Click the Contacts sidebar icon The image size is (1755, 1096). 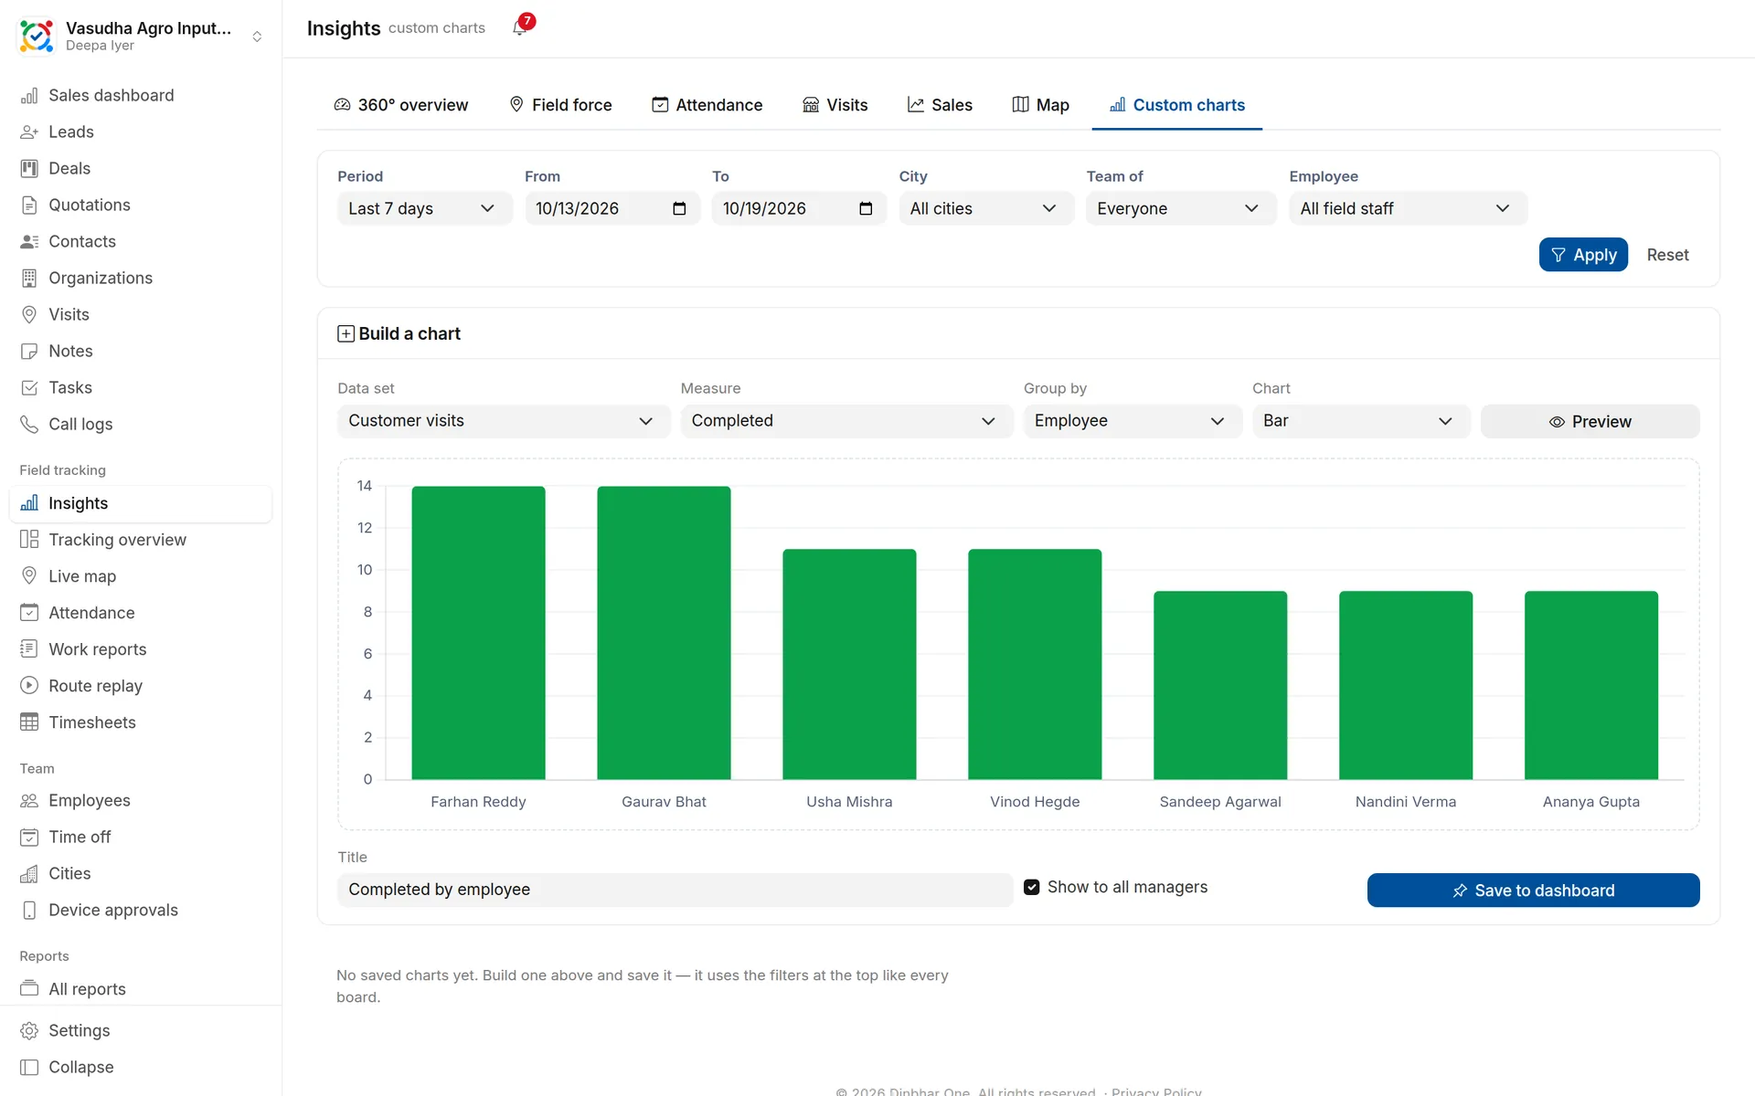[29, 242]
